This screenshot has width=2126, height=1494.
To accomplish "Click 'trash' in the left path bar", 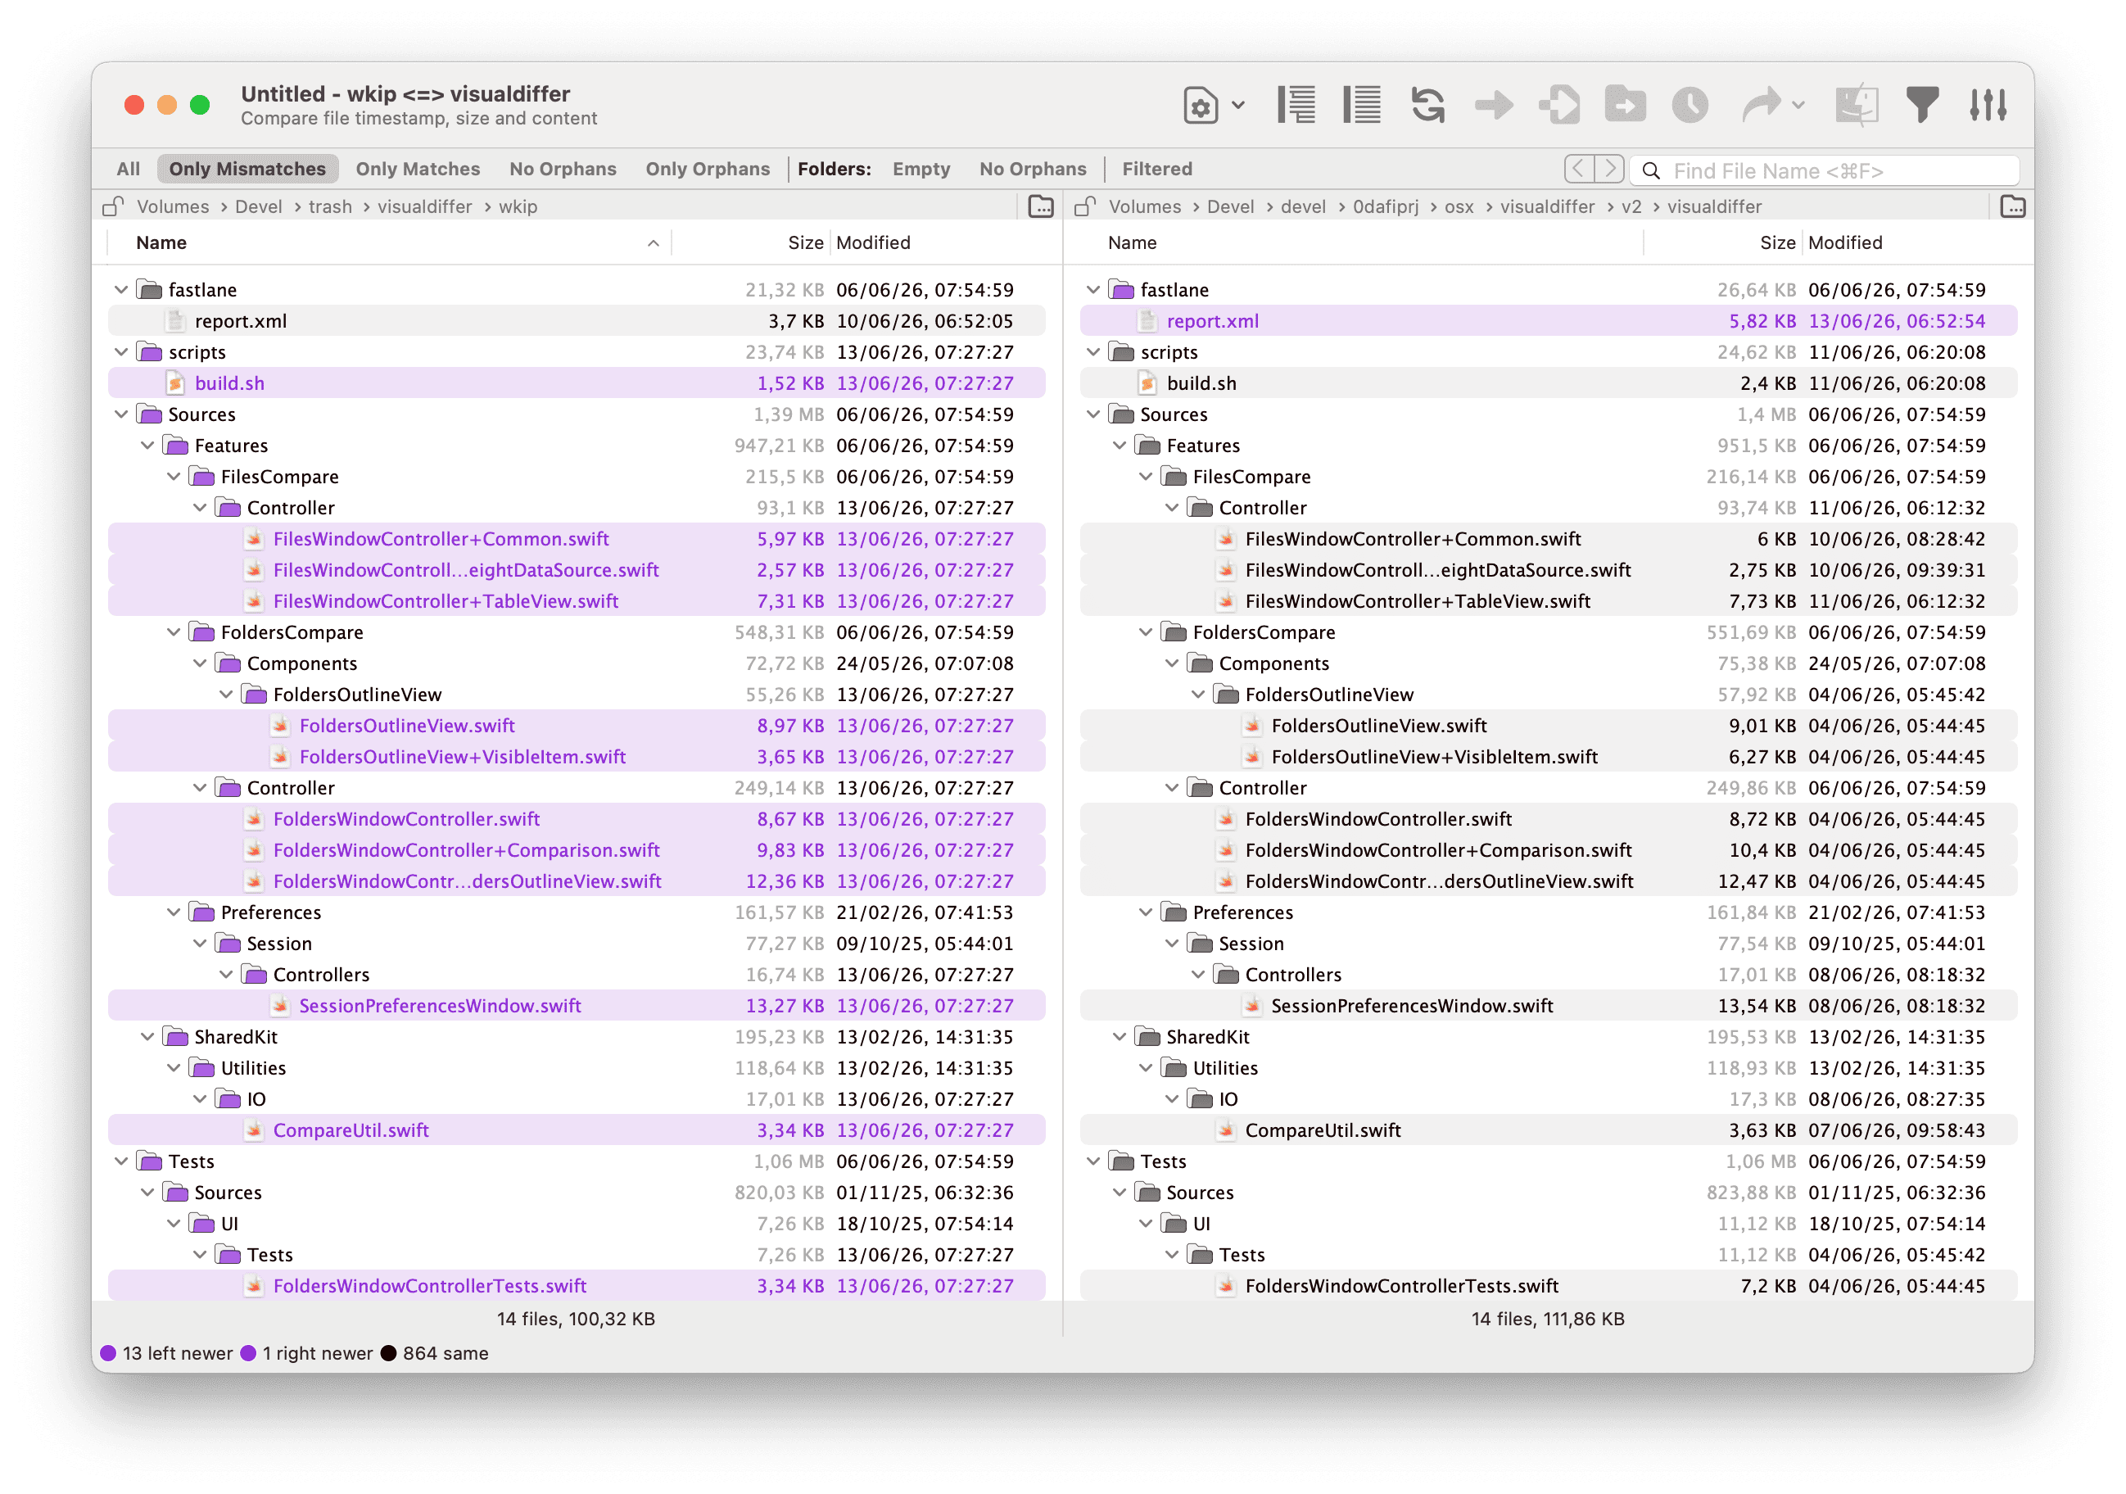I will tap(331, 206).
